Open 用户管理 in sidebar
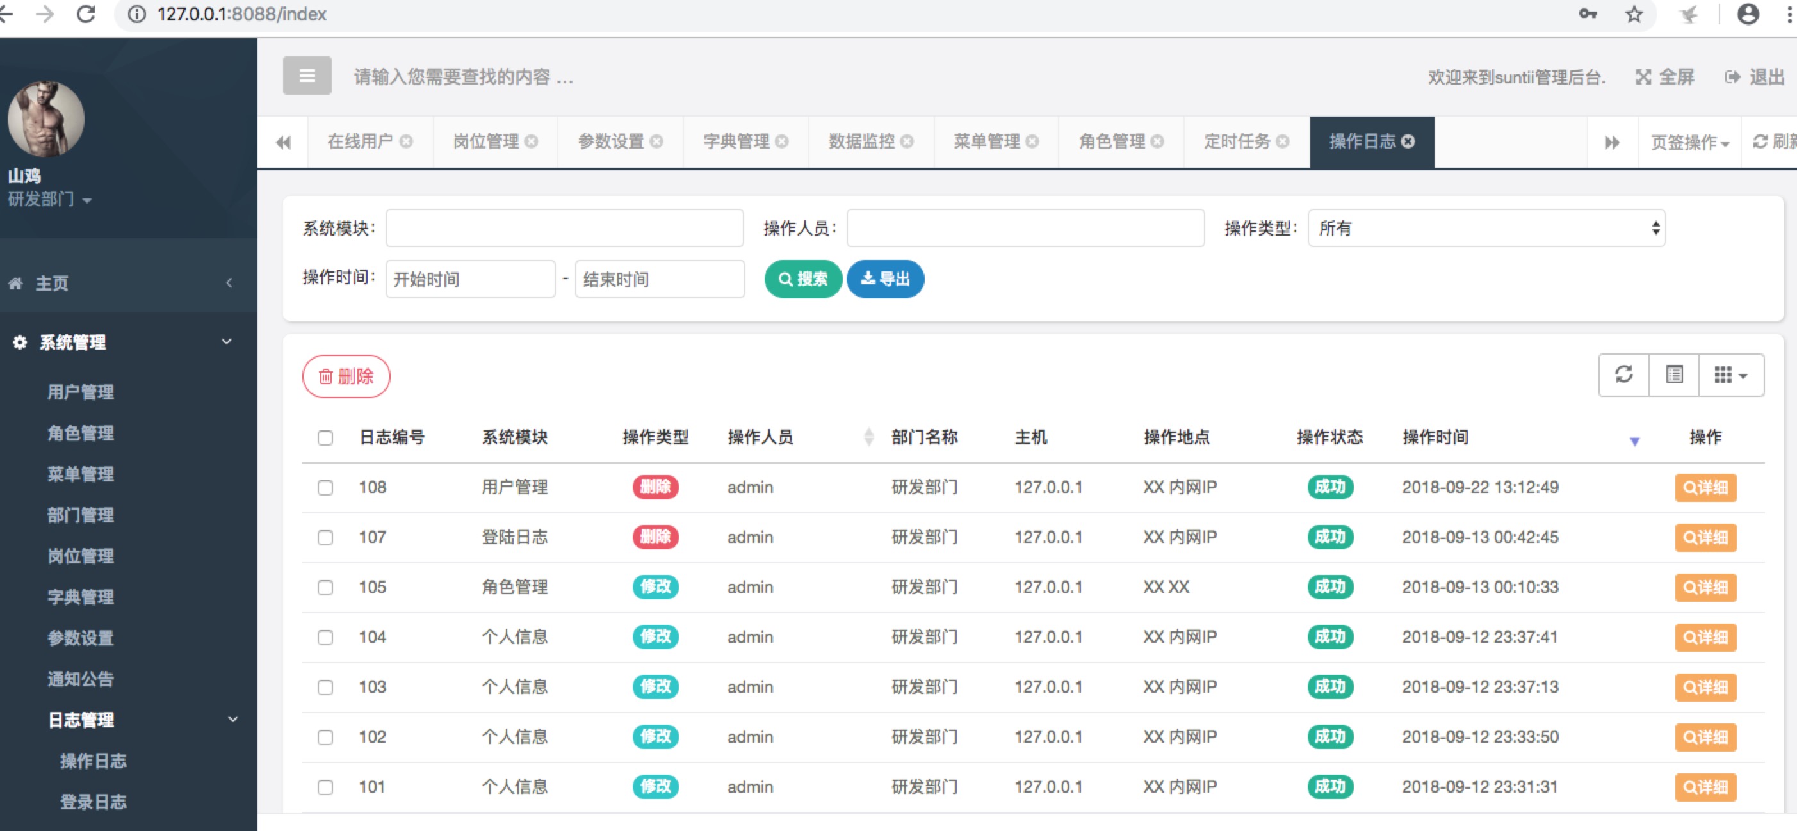 coord(80,392)
